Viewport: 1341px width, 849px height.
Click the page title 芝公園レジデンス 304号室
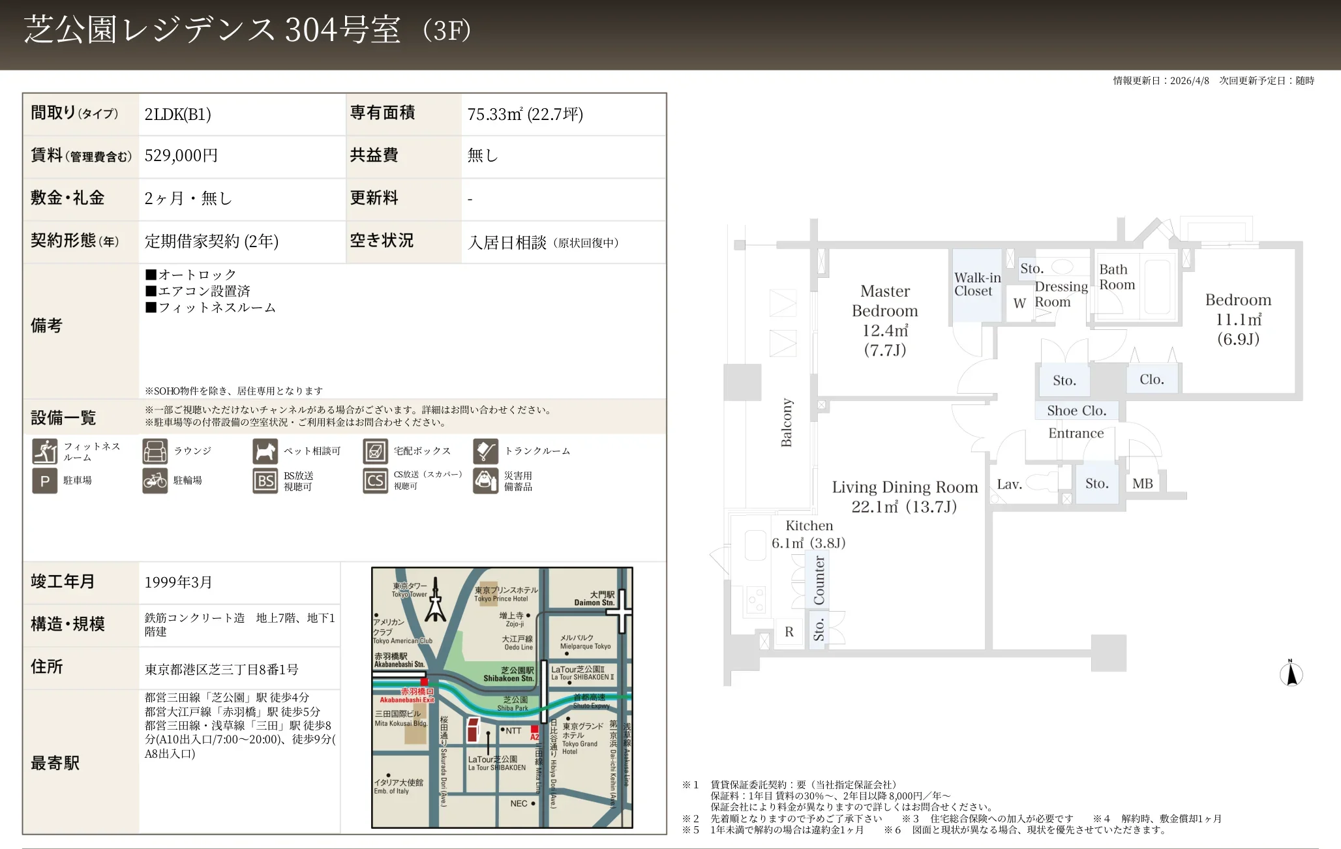[x=213, y=30]
